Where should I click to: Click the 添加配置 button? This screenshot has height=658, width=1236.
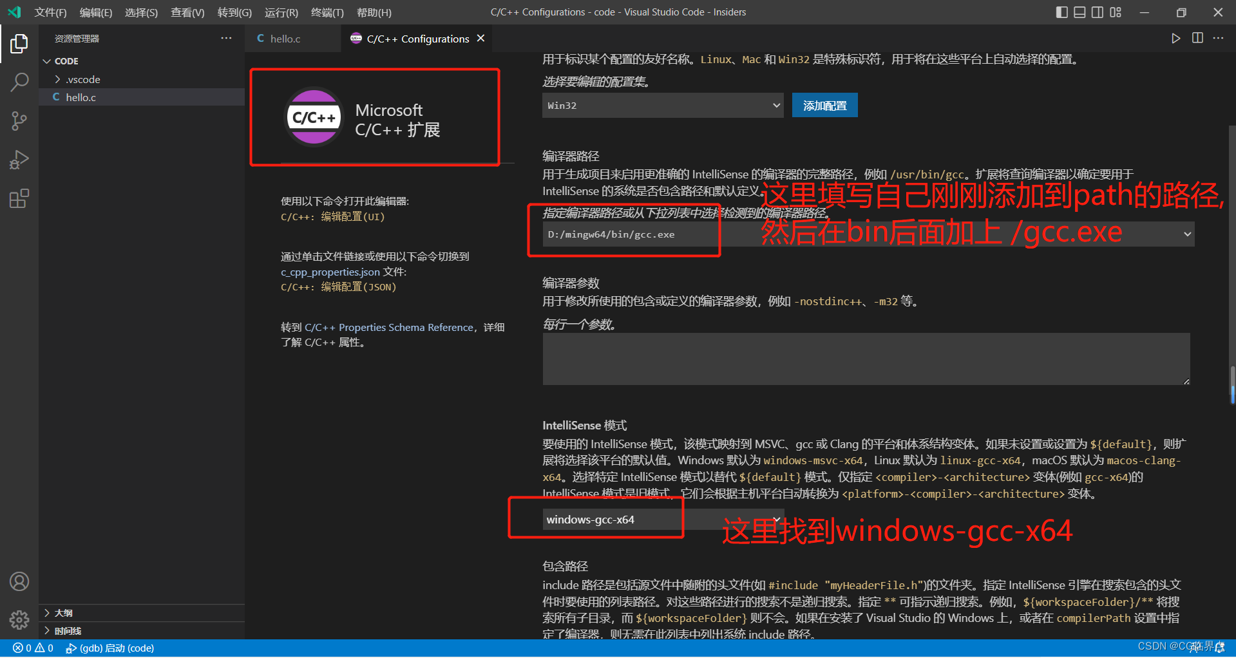pyautogui.click(x=824, y=106)
